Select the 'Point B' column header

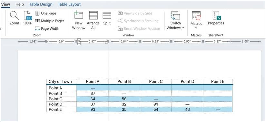(124, 82)
